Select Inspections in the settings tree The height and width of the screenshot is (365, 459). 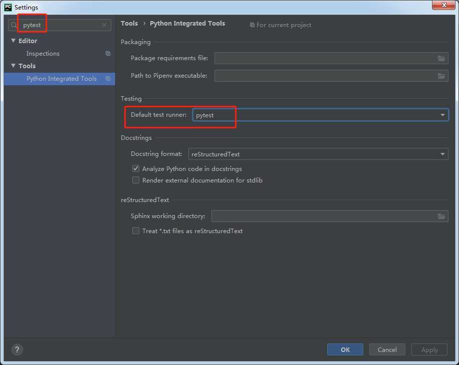pos(43,53)
